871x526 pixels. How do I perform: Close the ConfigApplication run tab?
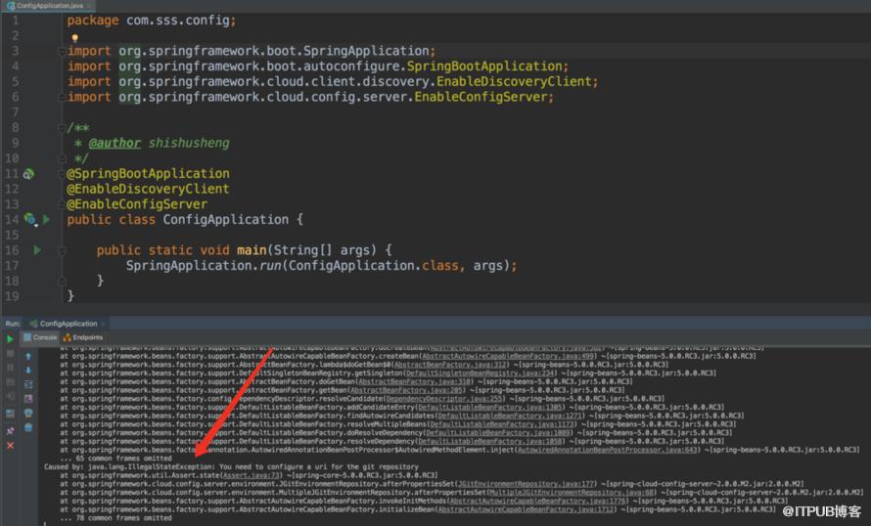click(x=104, y=324)
